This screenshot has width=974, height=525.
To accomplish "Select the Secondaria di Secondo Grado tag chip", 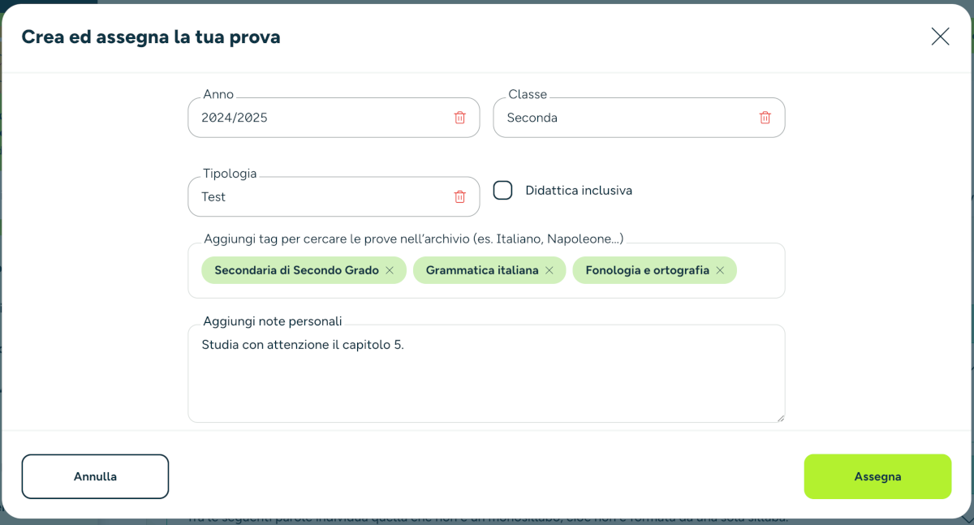I will click(296, 270).
